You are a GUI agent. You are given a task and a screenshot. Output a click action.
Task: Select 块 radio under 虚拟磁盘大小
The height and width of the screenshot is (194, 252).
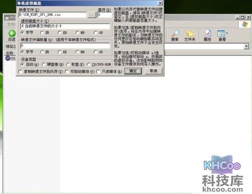coord(42,32)
